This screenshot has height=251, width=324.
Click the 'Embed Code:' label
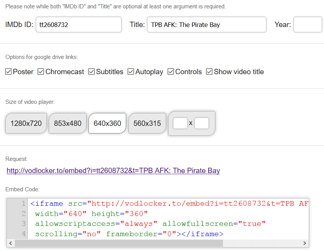coord(22,189)
